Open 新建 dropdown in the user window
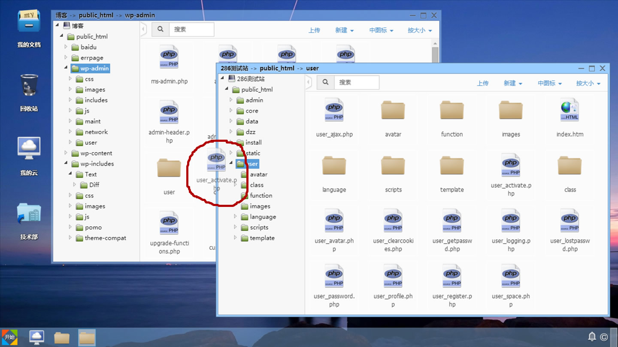 (513, 83)
